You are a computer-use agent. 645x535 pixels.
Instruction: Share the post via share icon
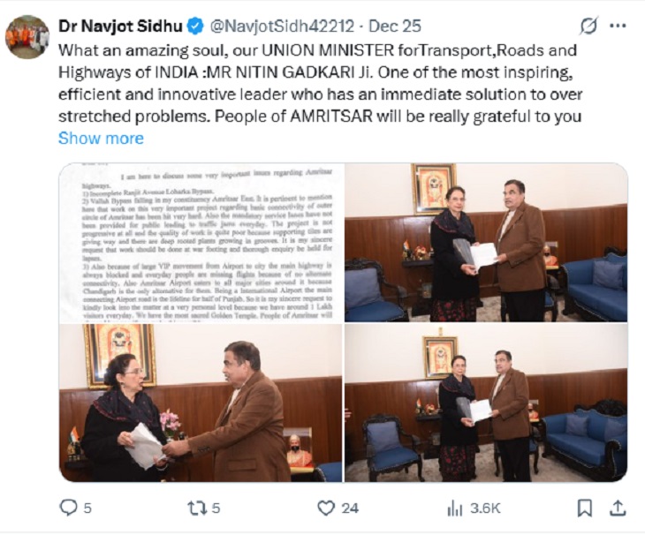pyautogui.click(x=618, y=508)
